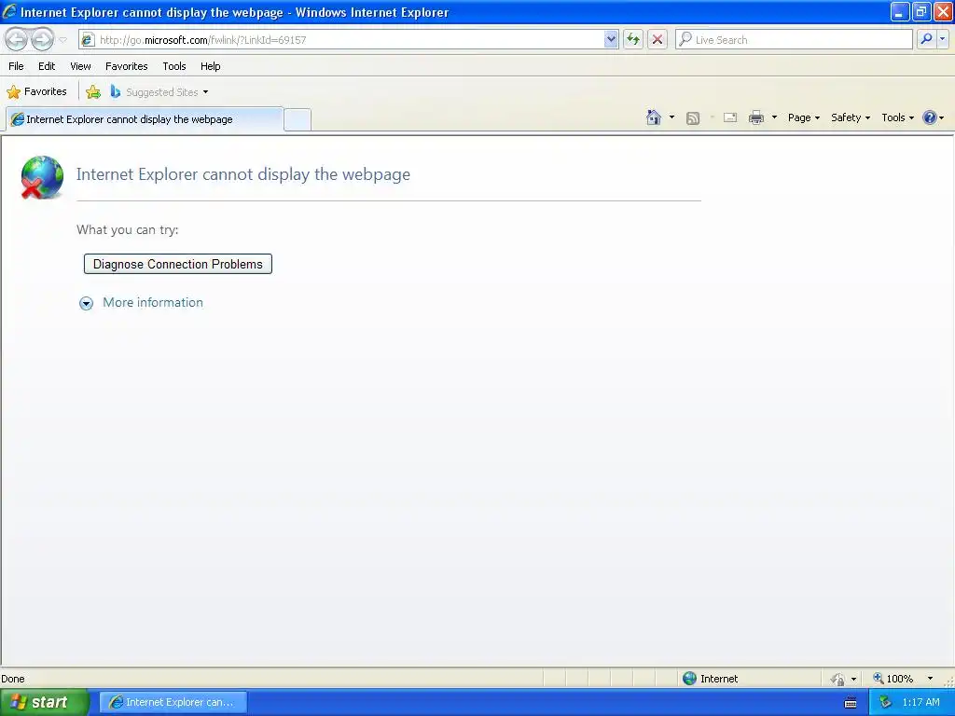The height and width of the screenshot is (716, 955).
Task: Open the recent pages dropdown beside Forward
Action: [62, 40]
